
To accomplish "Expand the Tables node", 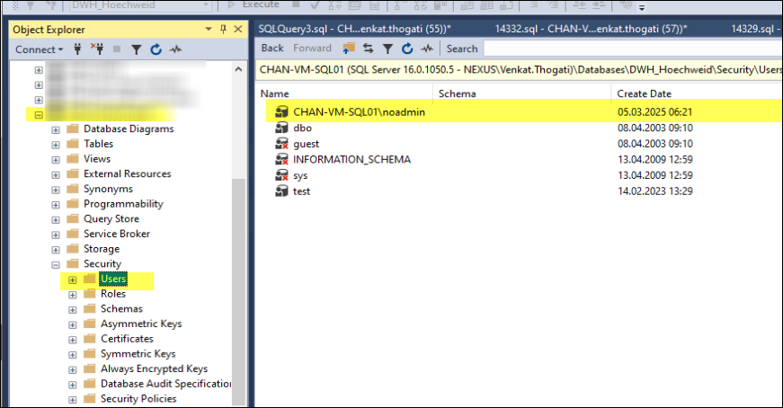I will click(56, 145).
